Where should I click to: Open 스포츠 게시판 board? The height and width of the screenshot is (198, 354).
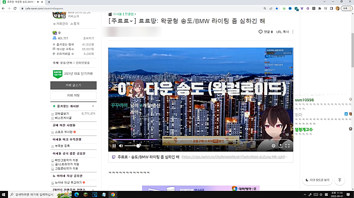pos(63,132)
